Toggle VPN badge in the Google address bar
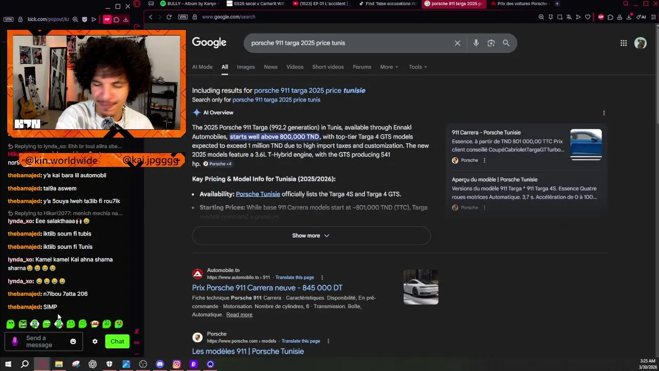The image size is (659, 371). [x=183, y=17]
